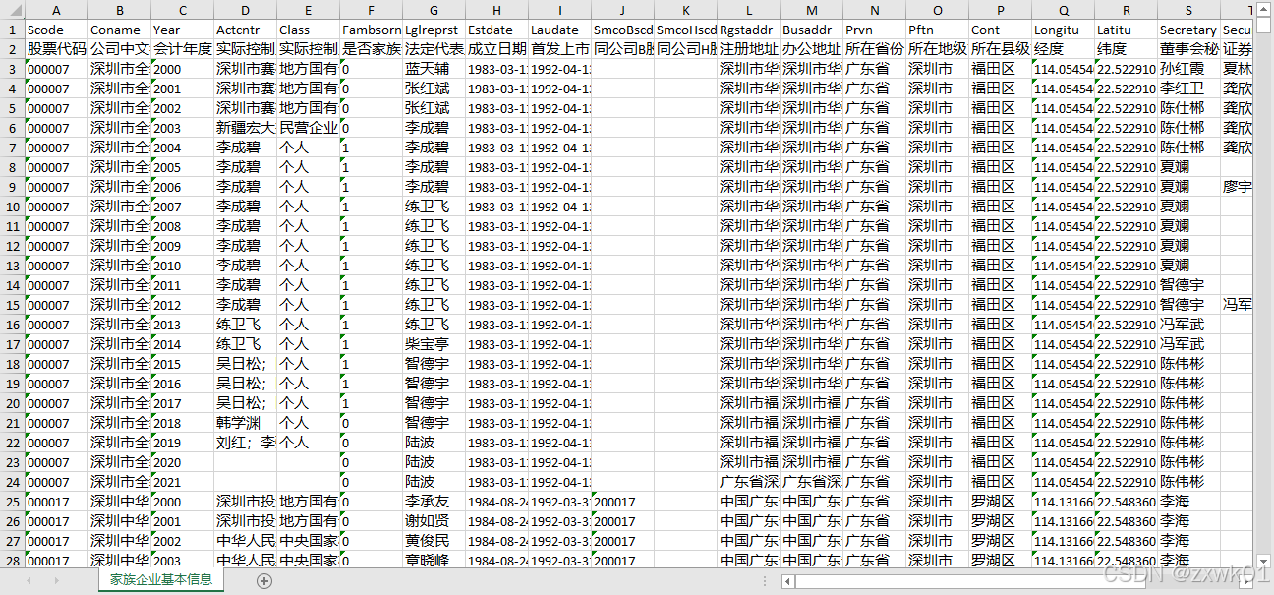Image resolution: width=1274 pixels, height=595 pixels.
Task: Click the Rgstaddr header cell
Action: pos(748,30)
